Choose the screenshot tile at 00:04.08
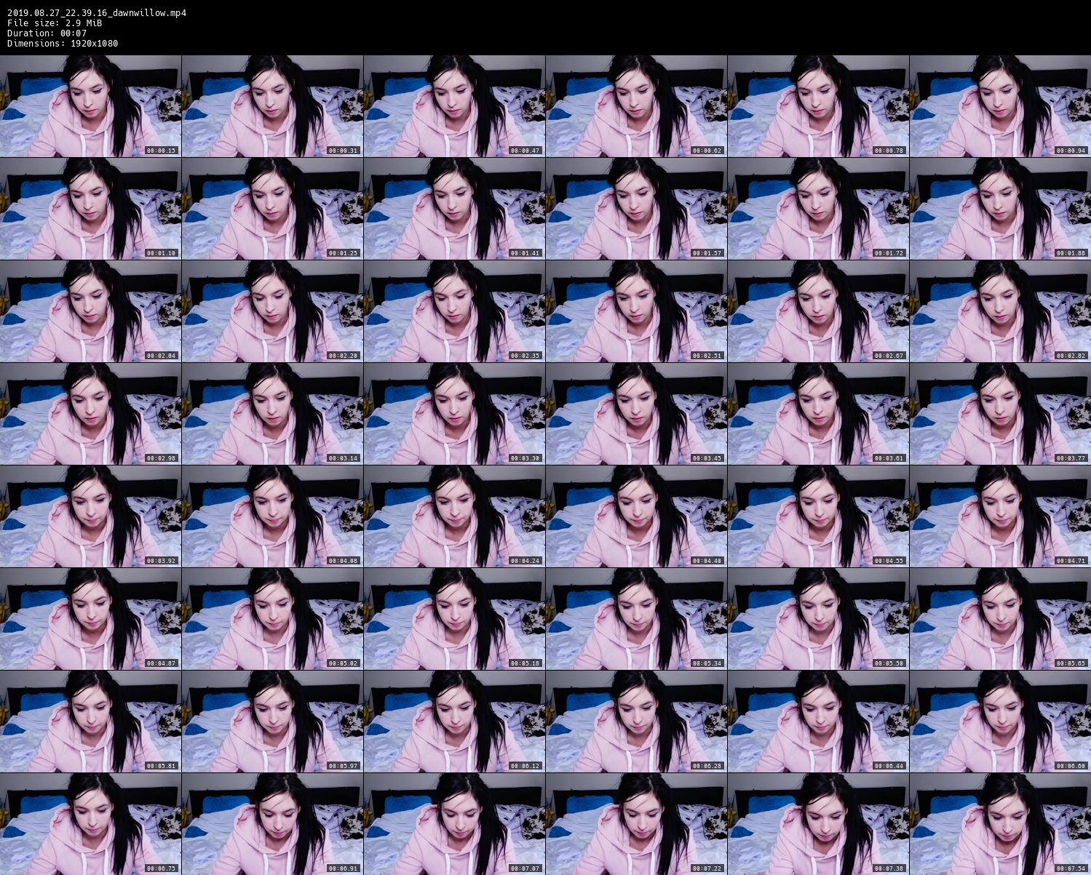Image resolution: width=1091 pixels, height=875 pixels. 272,516
